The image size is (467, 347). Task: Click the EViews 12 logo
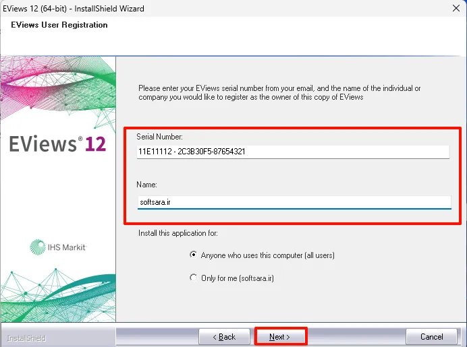[57, 144]
